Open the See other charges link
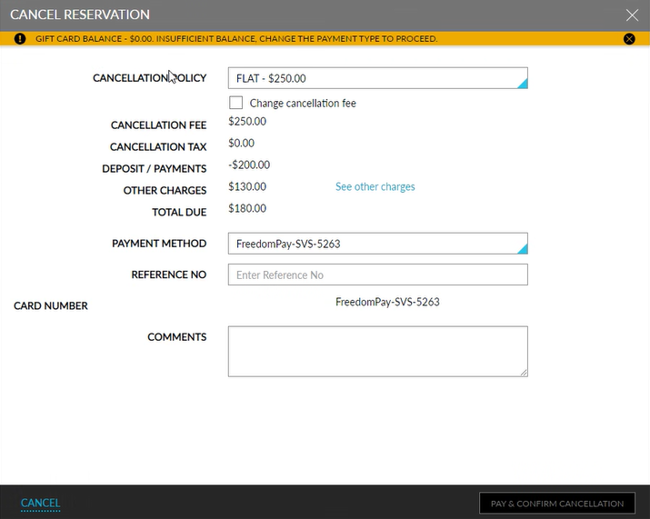Screen dimensions: 650x519 (x=375, y=186)
